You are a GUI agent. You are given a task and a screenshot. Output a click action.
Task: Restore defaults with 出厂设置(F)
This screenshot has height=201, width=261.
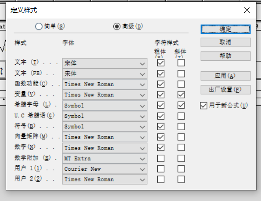(225, 90)
